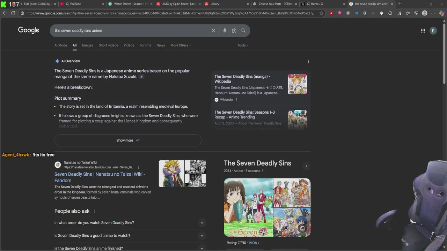447x251 pixels.
Task: Open the blue sound-wave extension icon
Action: point(356,13)
